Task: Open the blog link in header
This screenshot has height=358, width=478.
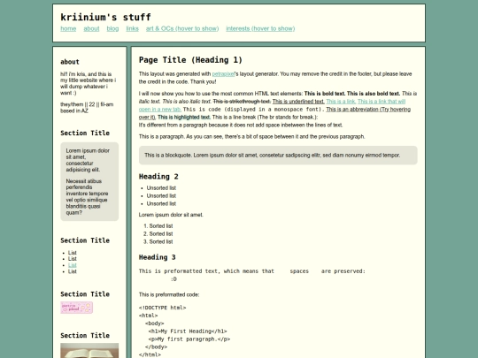Action: (x=112, y=28)
